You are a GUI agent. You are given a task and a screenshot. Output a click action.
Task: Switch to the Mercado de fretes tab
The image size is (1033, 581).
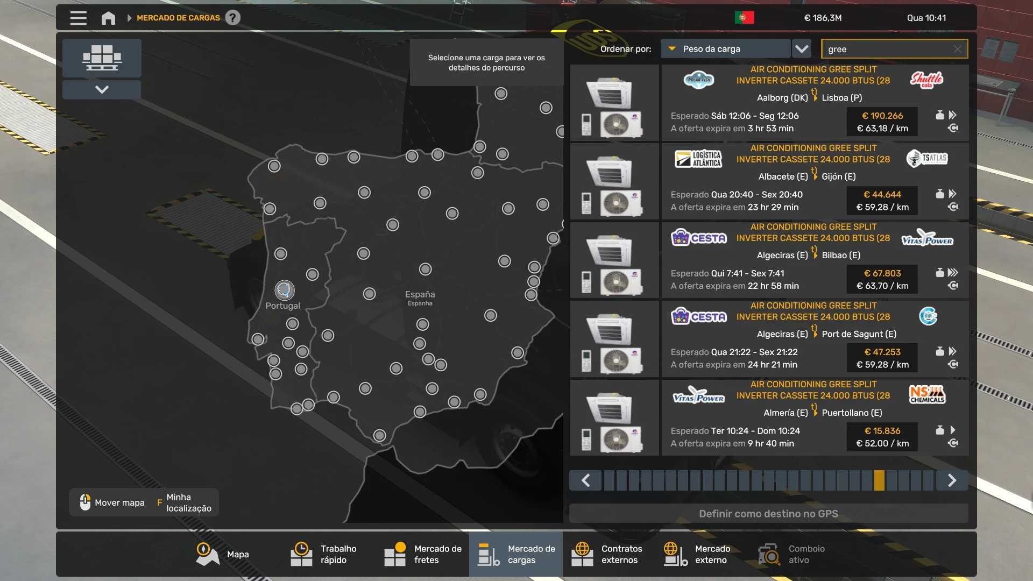tap(423, 554)
